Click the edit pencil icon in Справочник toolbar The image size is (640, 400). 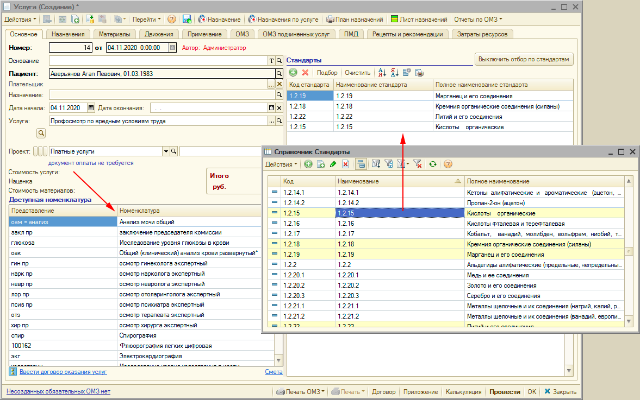point(333,164)
